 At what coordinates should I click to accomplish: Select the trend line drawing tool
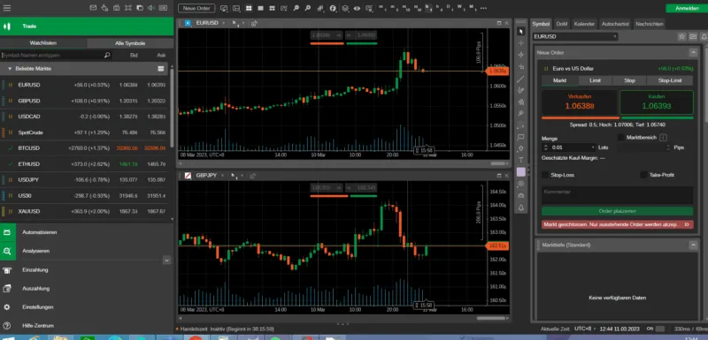pyautogui.click(x=520, y=79)
